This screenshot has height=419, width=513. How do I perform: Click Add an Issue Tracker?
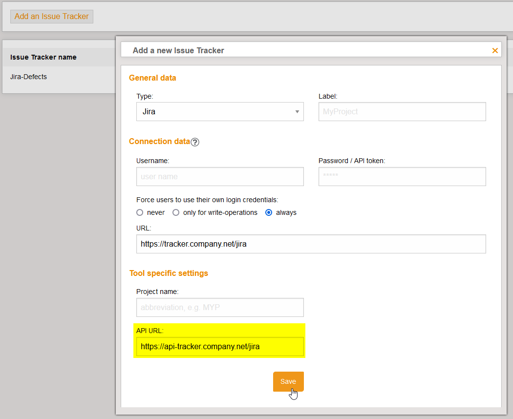coord(51,16)
